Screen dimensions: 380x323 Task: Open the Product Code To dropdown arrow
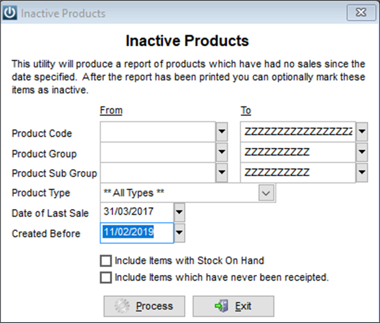pyautogui.click(x=362, y=132)
